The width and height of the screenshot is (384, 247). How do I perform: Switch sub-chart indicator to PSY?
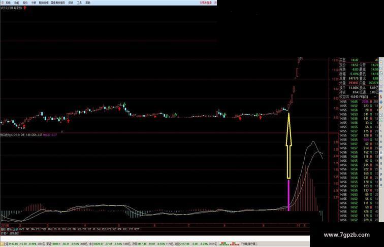tap(131, 229)
